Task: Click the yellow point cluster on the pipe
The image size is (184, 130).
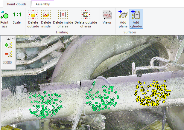Action: pyautogui.click(x=153, y=93)
